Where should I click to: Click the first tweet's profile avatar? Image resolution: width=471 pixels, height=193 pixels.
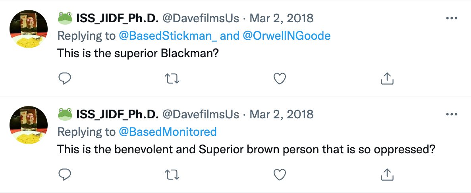click(x=29, y=29)
